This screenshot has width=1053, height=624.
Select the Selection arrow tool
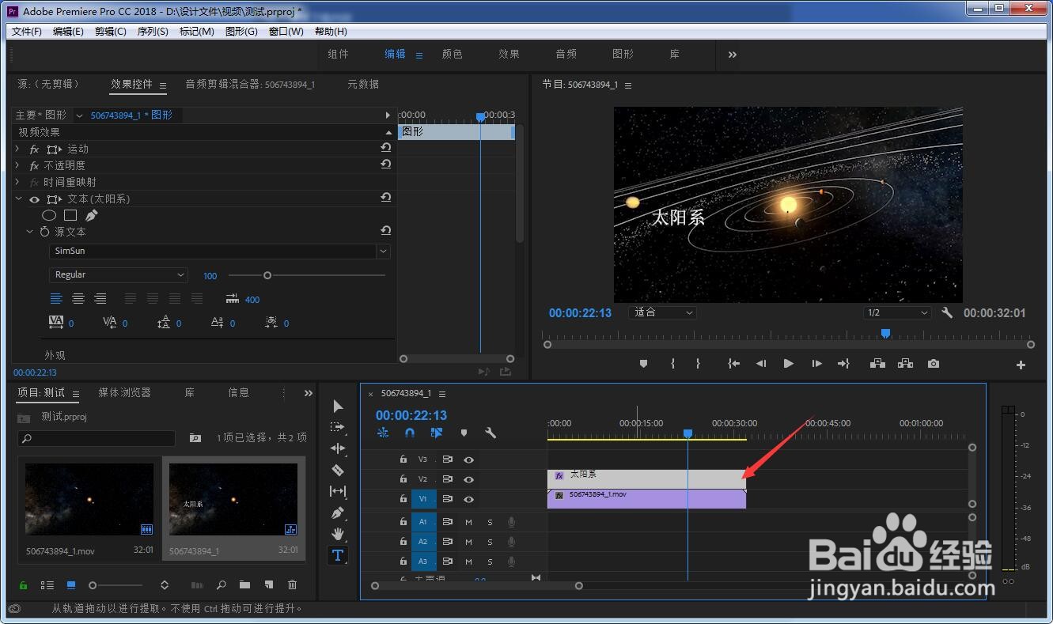click(338, 406)
